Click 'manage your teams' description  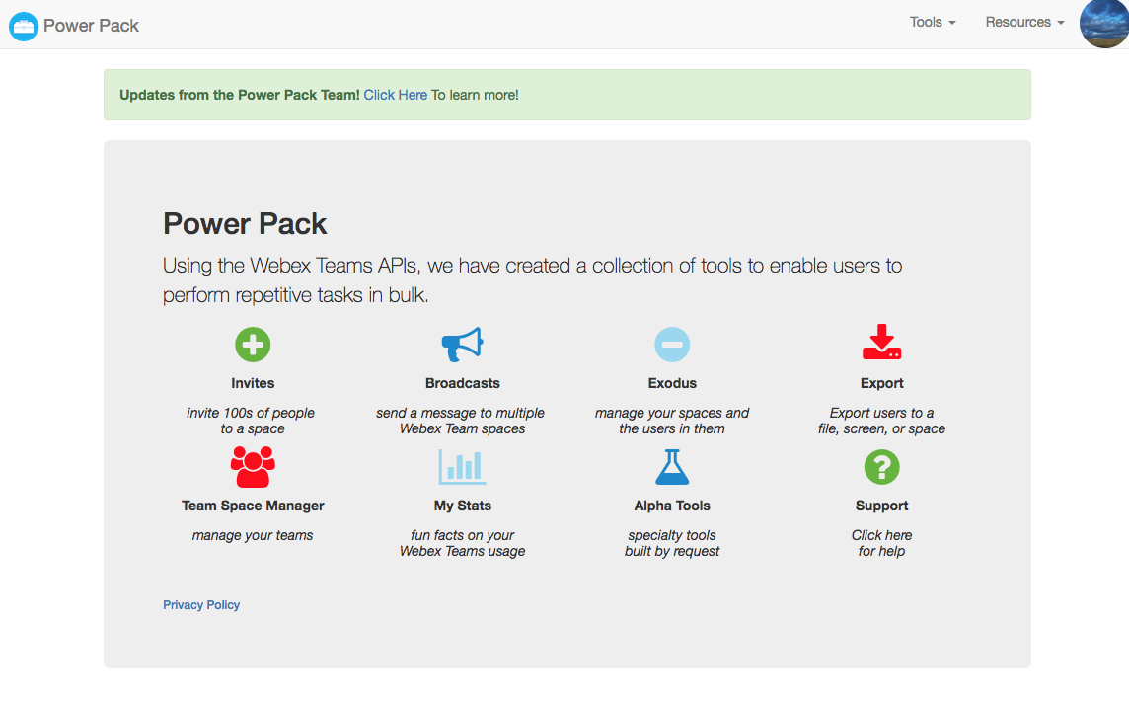(253, 535)
